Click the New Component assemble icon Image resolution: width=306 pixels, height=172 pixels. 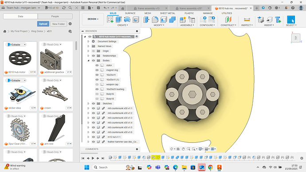[183, 20]
